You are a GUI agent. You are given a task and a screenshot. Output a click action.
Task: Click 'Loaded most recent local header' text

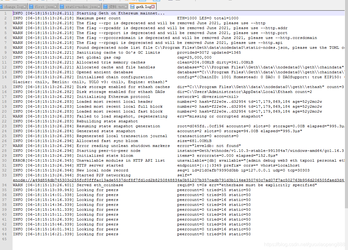[115, 102]
